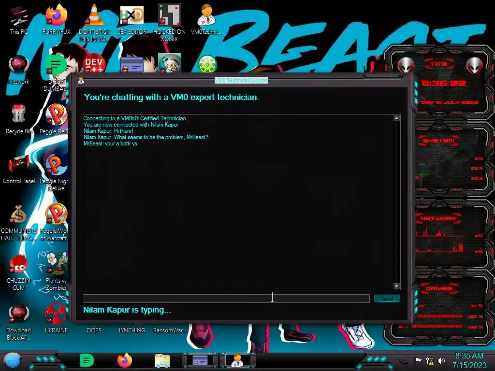Click the DRIVES gadget header
Image resolution: width=495 pixels, height=371 pixels.
point(438,289)
